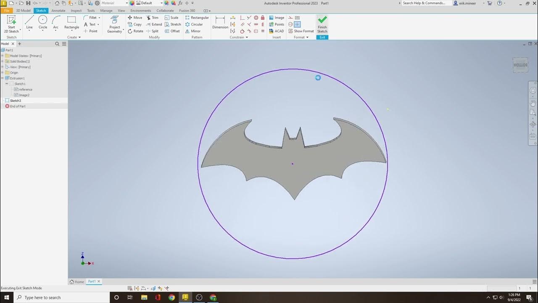538x303 pixels.
Task: Toggle the Construction line format
Action: (x=290, y=18)
